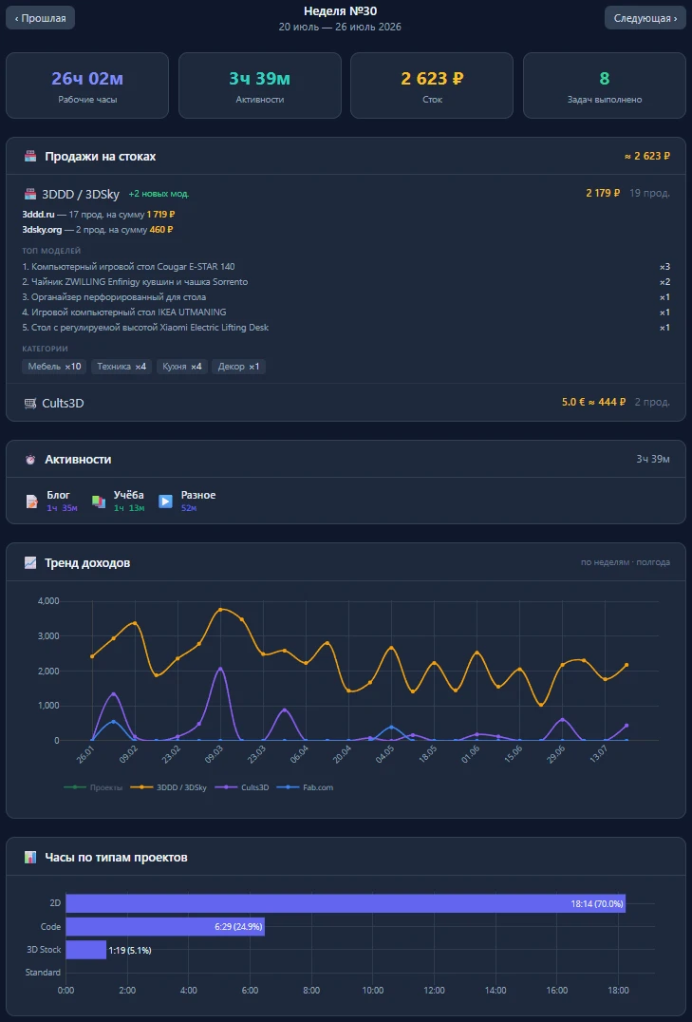Select the Техника ×4 category tag
This screenshot has height=1022, width=692.
122,367
